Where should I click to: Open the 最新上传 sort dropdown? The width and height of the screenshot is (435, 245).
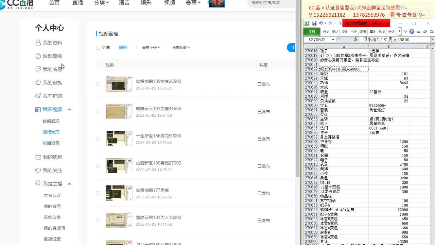151,48
